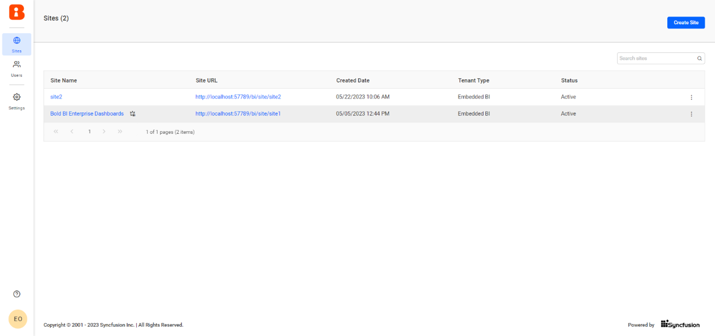Click the Syncfusion logo in footer
The width and height of the screenshot is (715, 336).
(x=680, y=324)
